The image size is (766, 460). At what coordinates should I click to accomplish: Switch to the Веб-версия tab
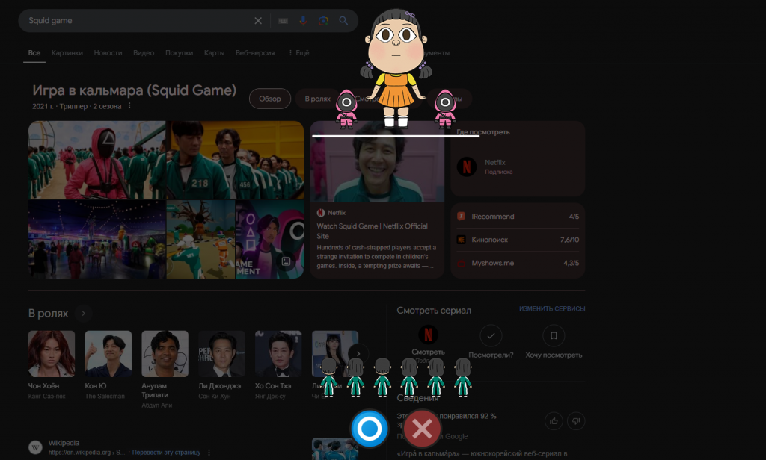coord(255,53)
